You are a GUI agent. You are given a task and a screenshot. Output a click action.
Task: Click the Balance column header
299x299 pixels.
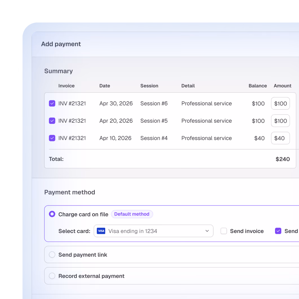(258, 86)
